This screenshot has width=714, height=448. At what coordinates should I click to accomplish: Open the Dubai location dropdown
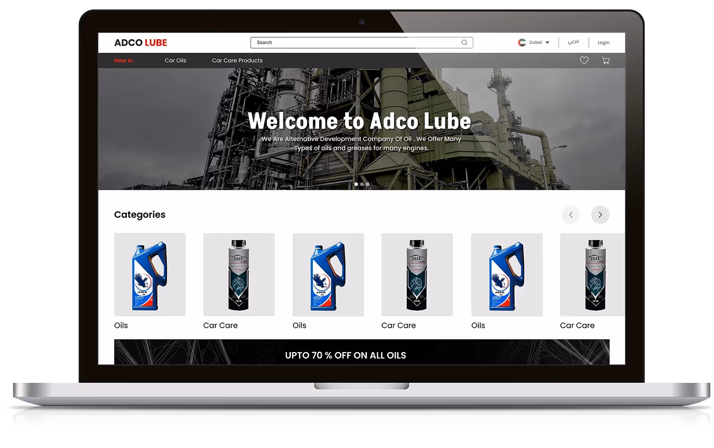(539, 43)
